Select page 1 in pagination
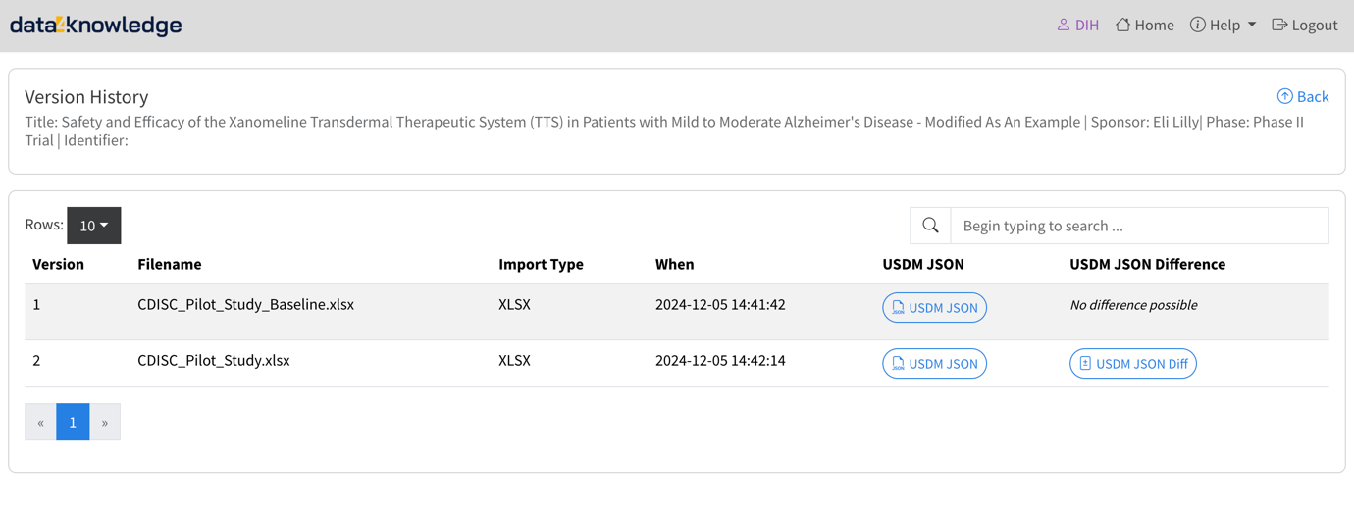This screenshot has width=1354, height=510. pos(73,423)
